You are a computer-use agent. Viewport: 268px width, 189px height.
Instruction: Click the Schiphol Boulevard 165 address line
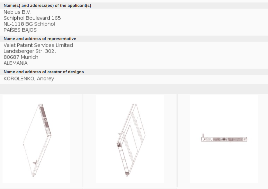point(32,18)
